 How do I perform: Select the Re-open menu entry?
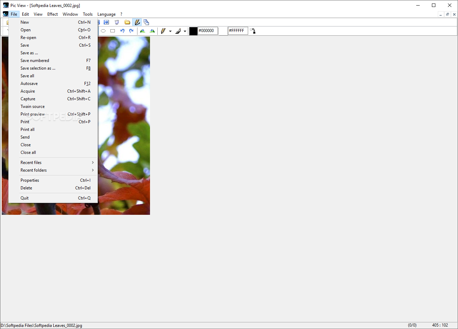[x=53, y=38]
